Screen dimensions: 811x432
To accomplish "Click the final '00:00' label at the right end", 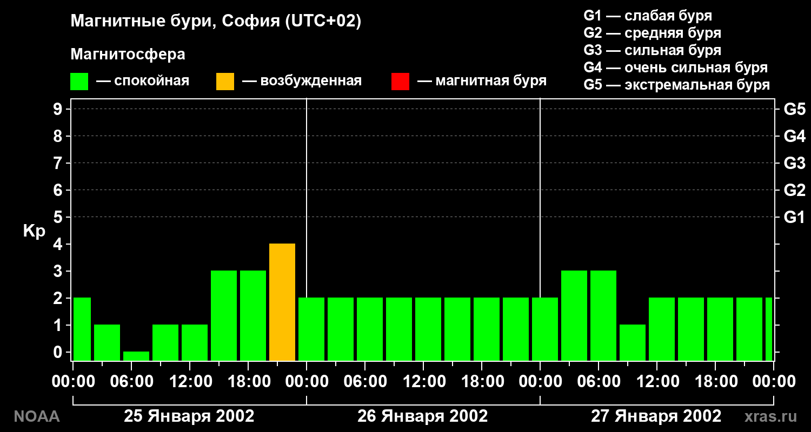I will point(774,382).
